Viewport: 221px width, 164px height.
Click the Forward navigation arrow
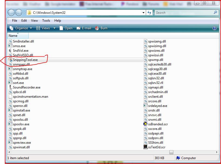tap(19, 12)
